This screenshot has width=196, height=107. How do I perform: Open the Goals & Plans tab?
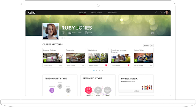click(112, 12)
